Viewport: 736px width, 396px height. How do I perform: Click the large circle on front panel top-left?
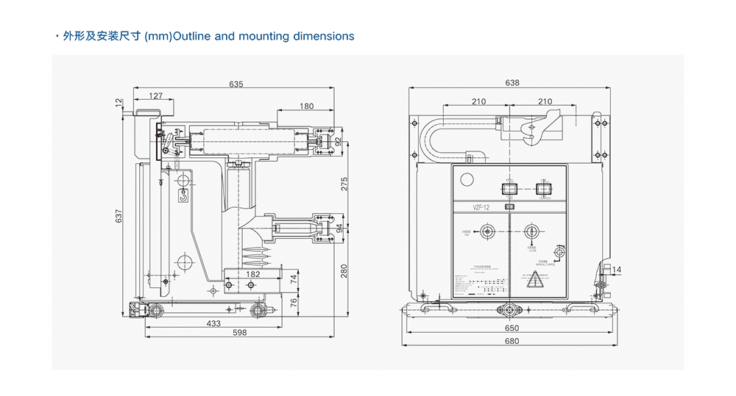point(467,179)
